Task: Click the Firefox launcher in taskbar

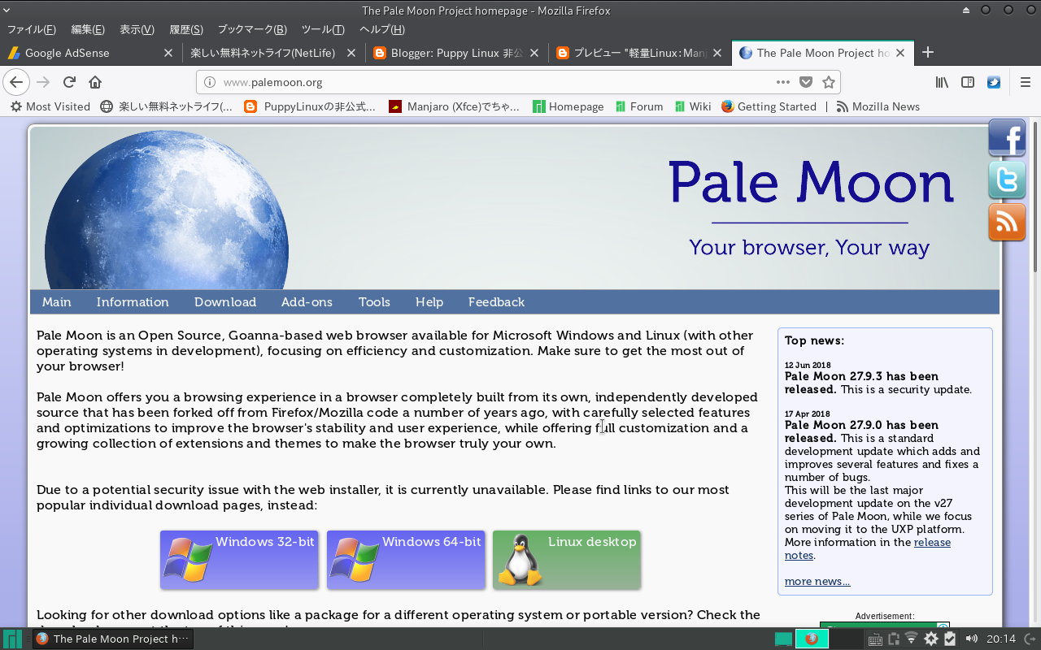Action: coord(811,639)
